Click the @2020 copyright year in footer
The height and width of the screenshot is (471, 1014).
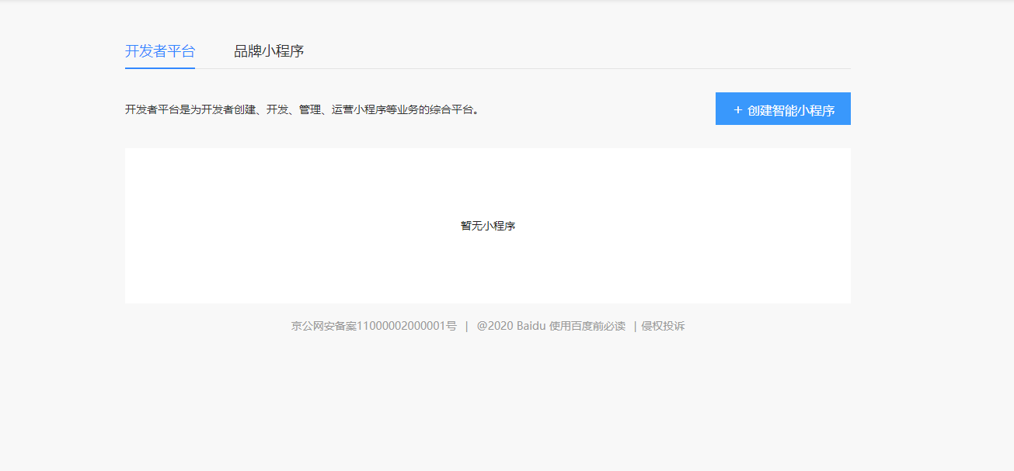[x=495, y=326]
